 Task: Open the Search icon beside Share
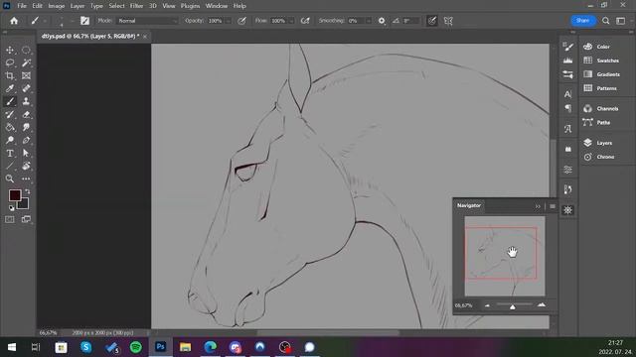point(605,21)
